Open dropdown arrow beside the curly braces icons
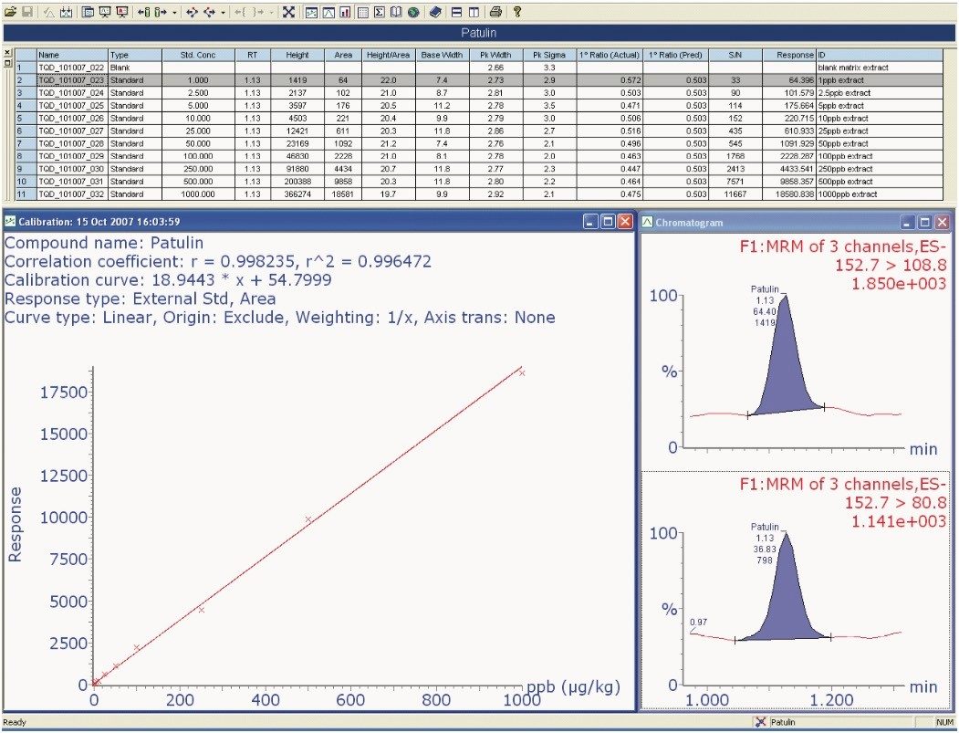959x733 pixels. tap(273, 12)
